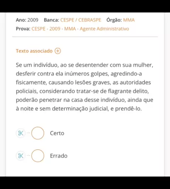Screen dimensions: 170x189
Task: Strike out Errado using its scissors icon
Action: [21, 156]
